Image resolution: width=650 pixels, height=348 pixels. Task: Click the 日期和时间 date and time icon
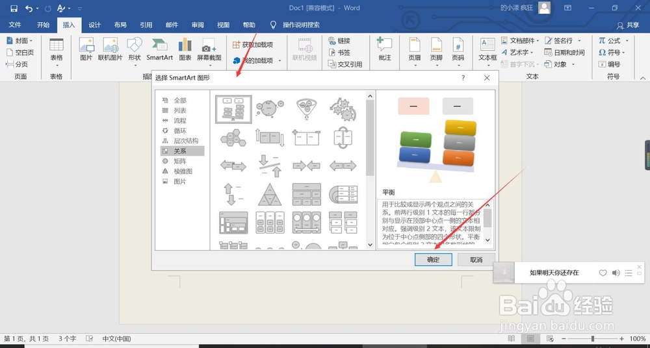(x=548, y=53)
